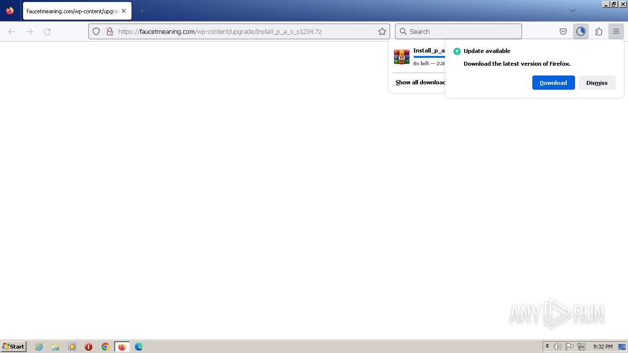This screenshot has width=628, height=353.
Task: Click the Firefox logo icon in tab bar
Action: coord(10,10)
